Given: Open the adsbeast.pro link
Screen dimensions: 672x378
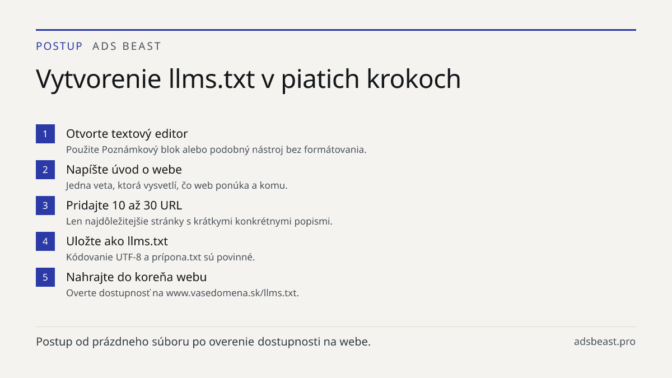Looking at the screenshot, I should tap(605, 342).
